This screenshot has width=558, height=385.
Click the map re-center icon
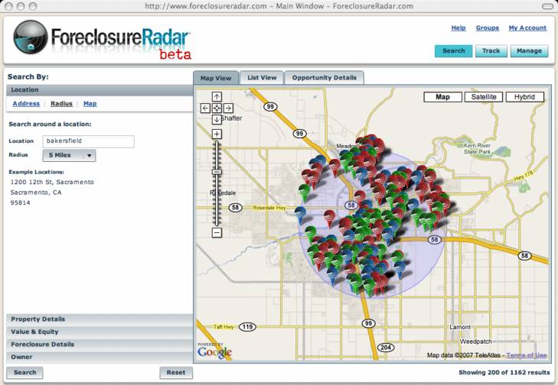coord(217,108)
